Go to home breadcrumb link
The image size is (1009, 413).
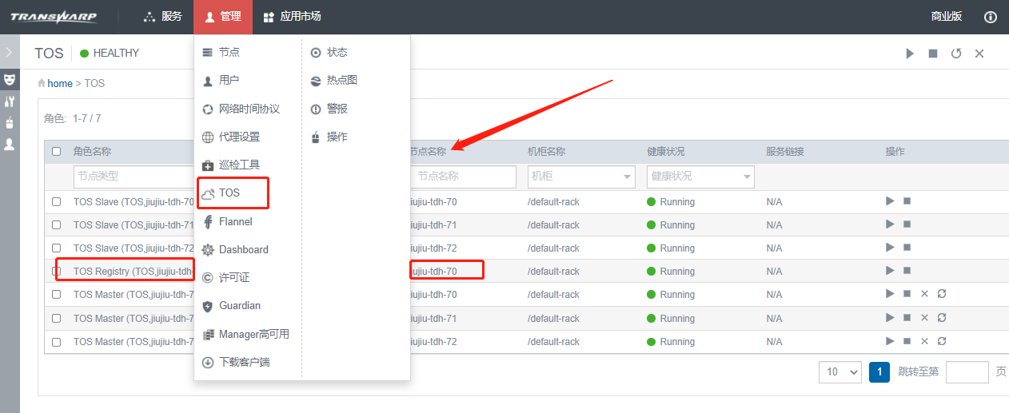click(x=60, y=83)
